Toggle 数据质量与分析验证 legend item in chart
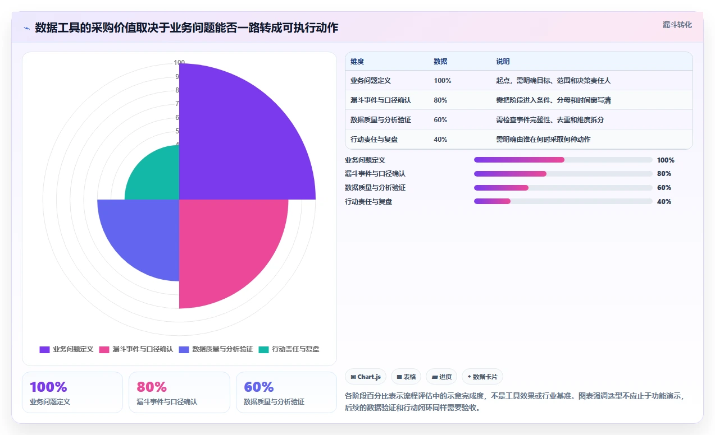This screenshot has width=715, height=435. tap(216, 349)
